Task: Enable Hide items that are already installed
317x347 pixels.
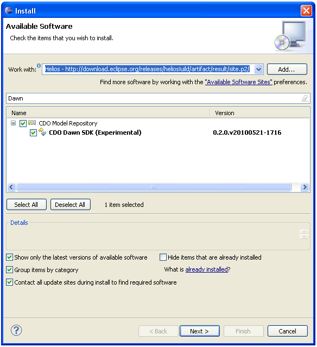Action: click(163, 257)
